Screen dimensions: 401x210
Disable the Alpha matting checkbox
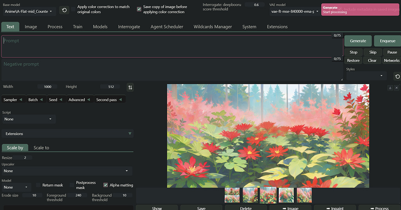(x=106, y=185)
